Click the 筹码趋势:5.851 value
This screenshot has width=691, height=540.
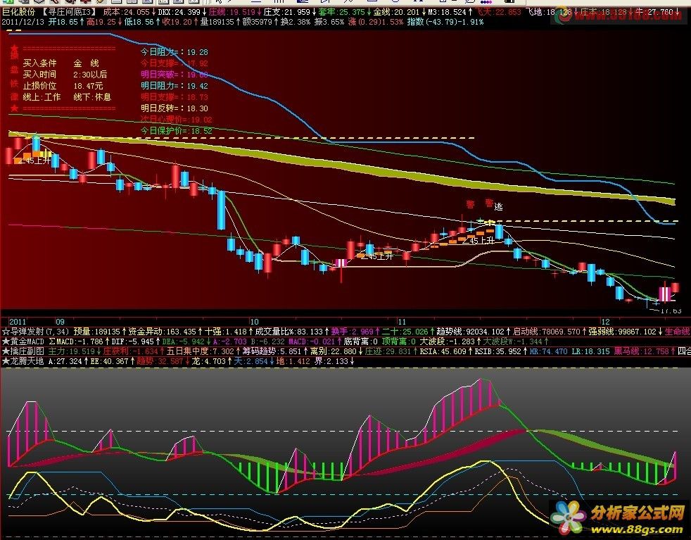click(270, 351)
